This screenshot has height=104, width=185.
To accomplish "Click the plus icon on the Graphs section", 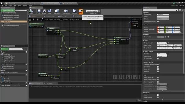I will [x=26, y=52].
